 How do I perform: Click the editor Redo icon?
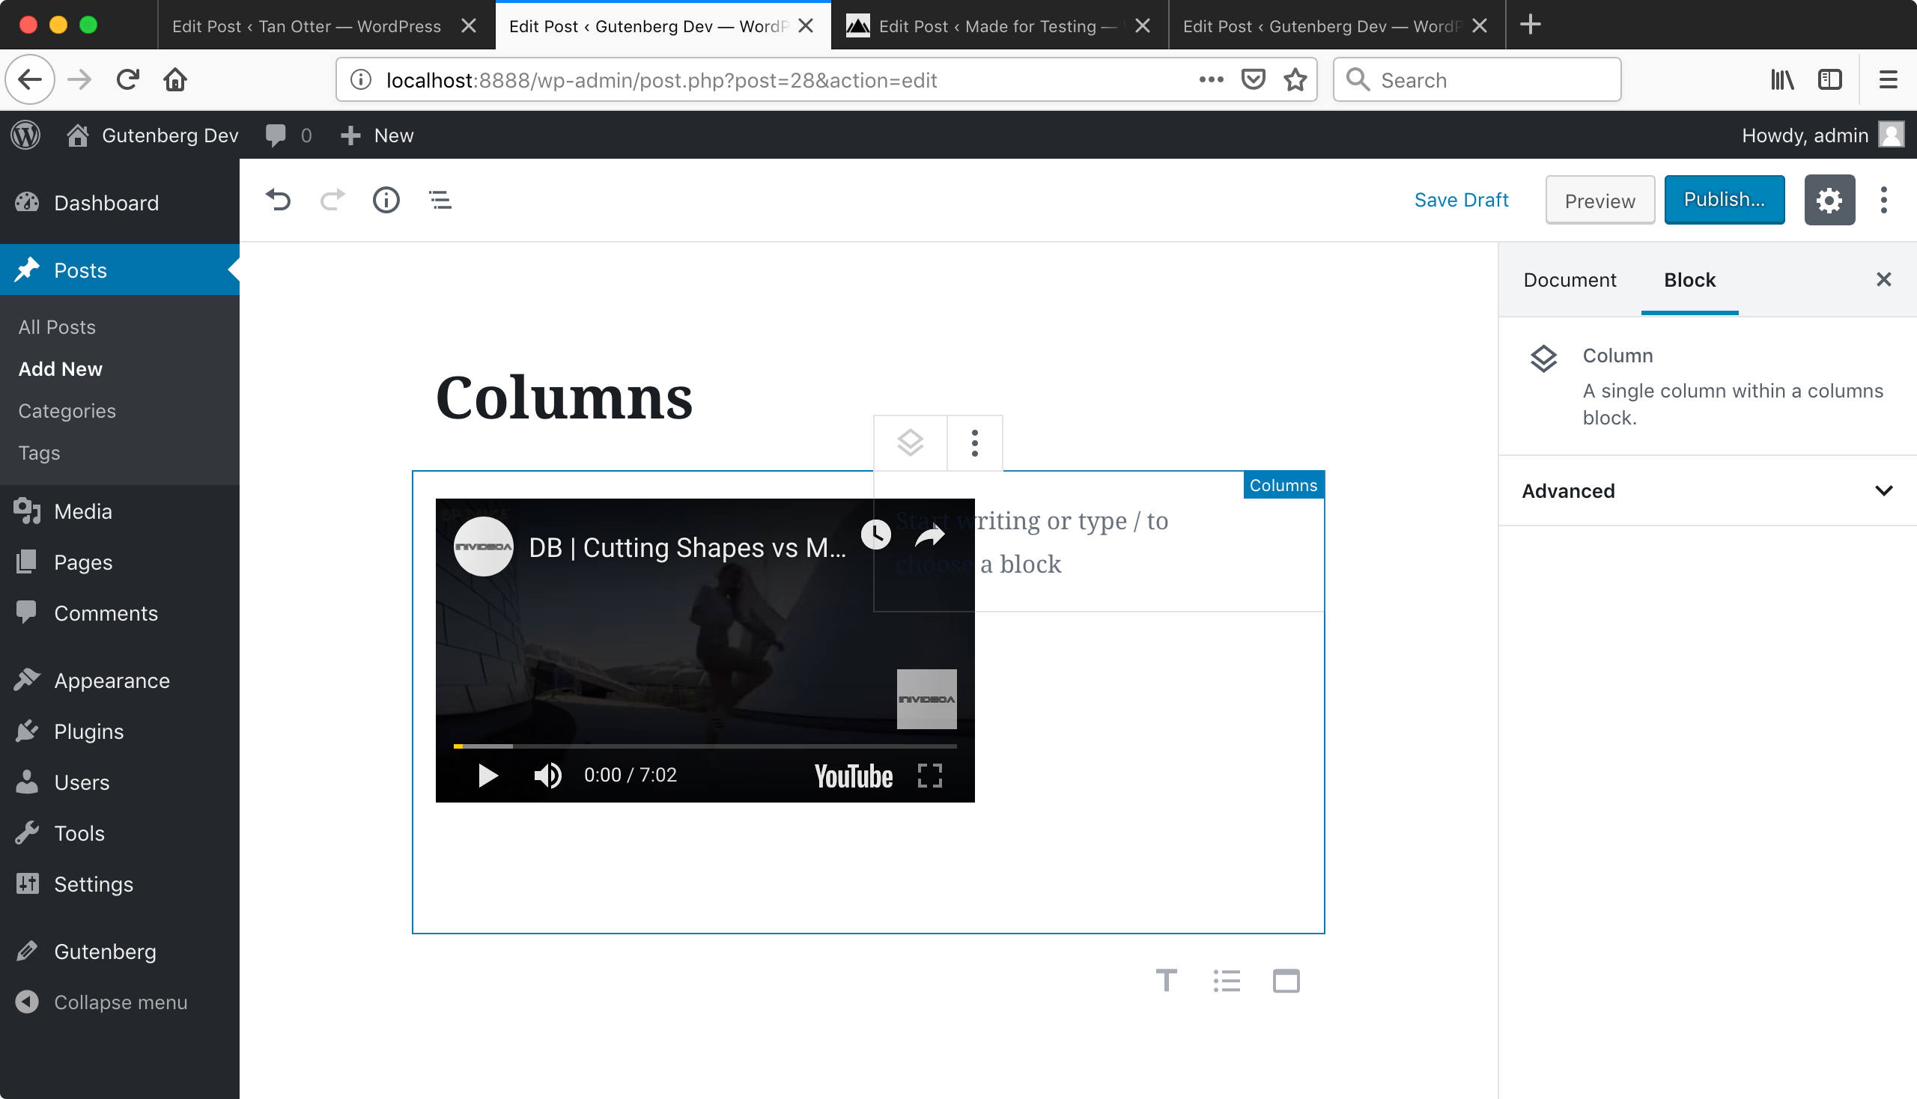[x=332, y=200]
